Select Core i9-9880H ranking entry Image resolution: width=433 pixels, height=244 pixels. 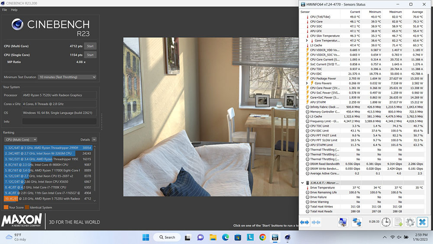click(48, 165)
